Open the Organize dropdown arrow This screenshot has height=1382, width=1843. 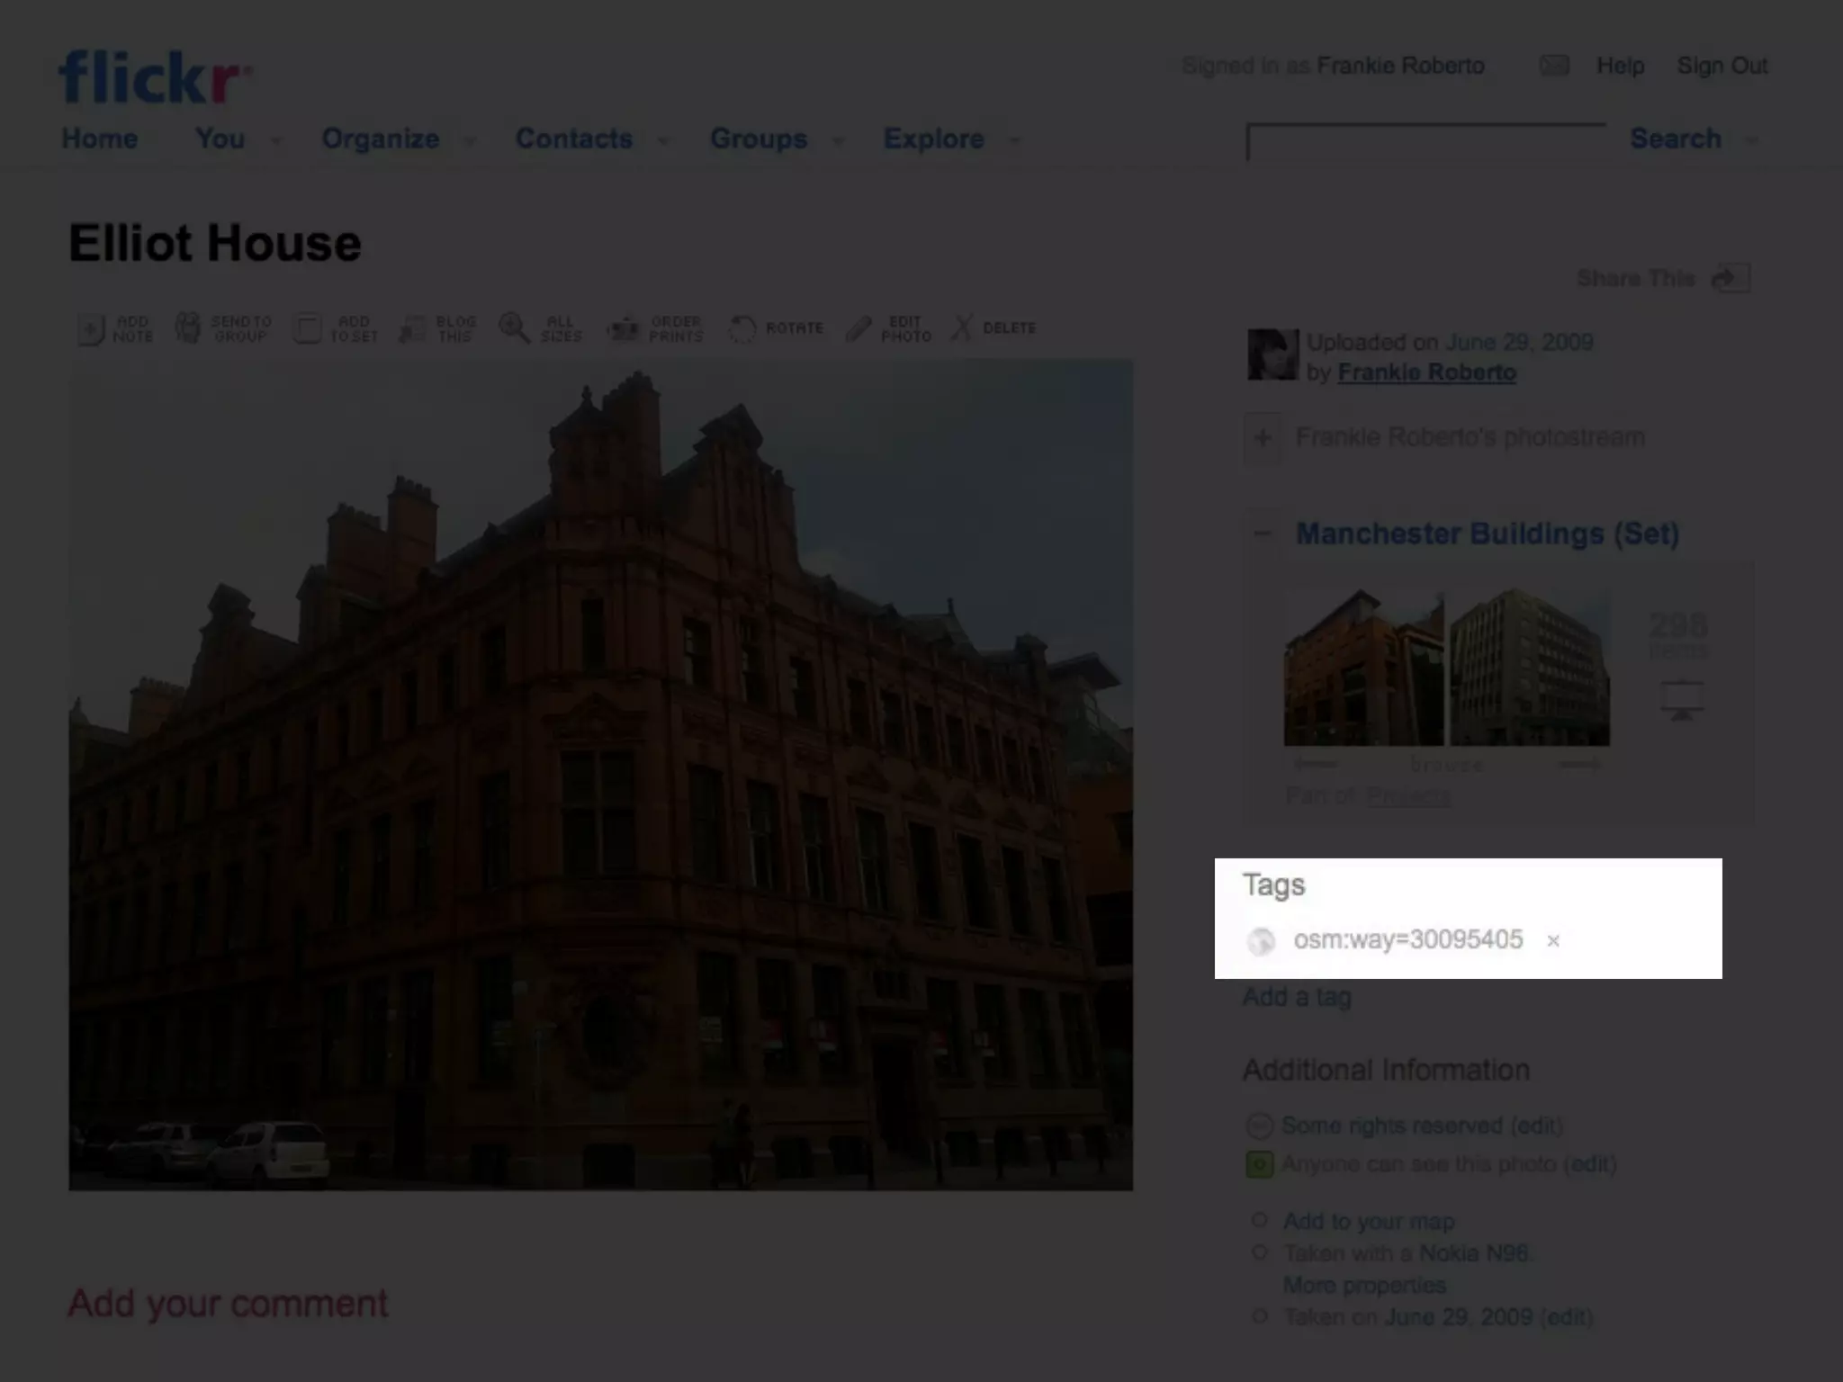click(x=469, y=141)
